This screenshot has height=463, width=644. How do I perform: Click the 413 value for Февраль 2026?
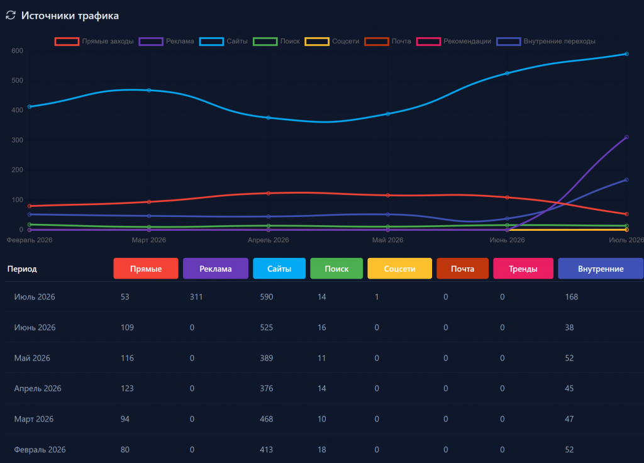pos(267,450)
